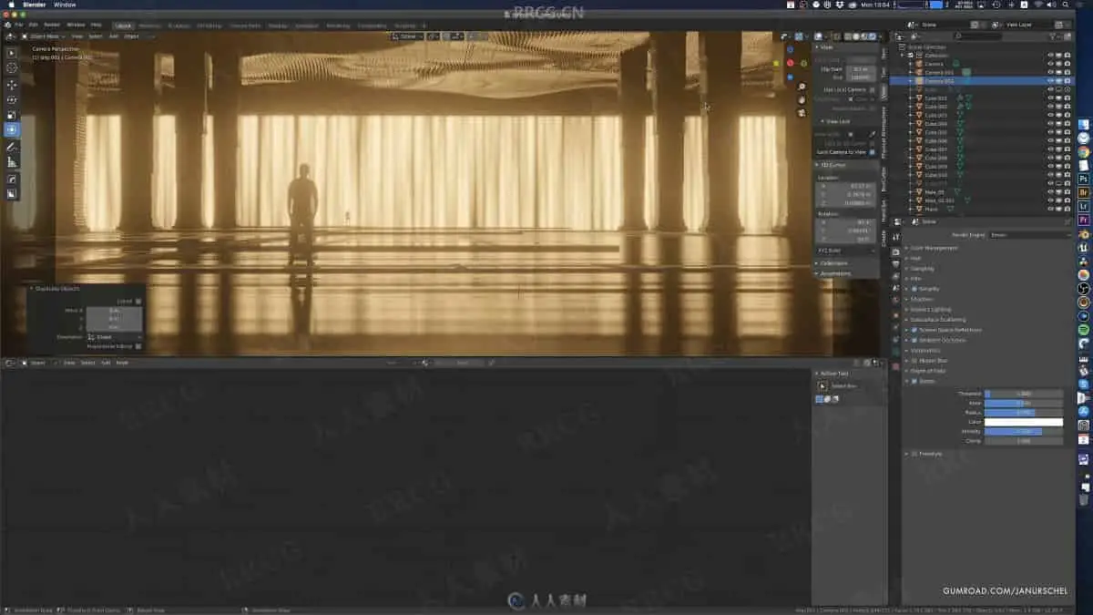The width and height of the screenshot is (1093, 615).
Task: Enable the Motion Blur checkbox
Action: click(x=914, y=361)
